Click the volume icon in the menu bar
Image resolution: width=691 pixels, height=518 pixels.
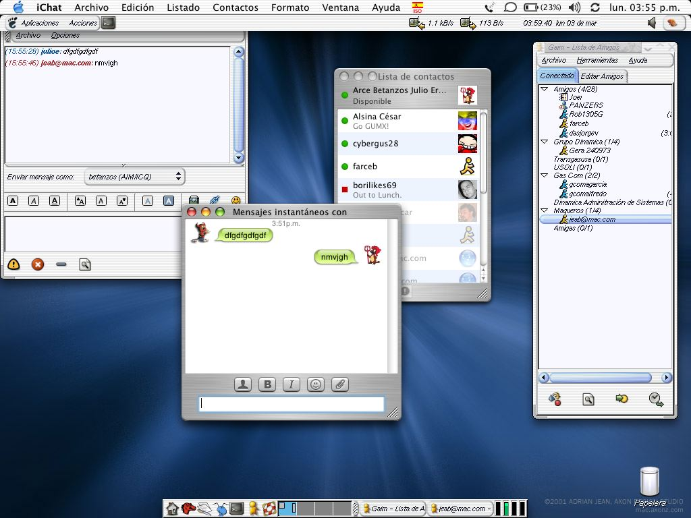click(575, 7)
